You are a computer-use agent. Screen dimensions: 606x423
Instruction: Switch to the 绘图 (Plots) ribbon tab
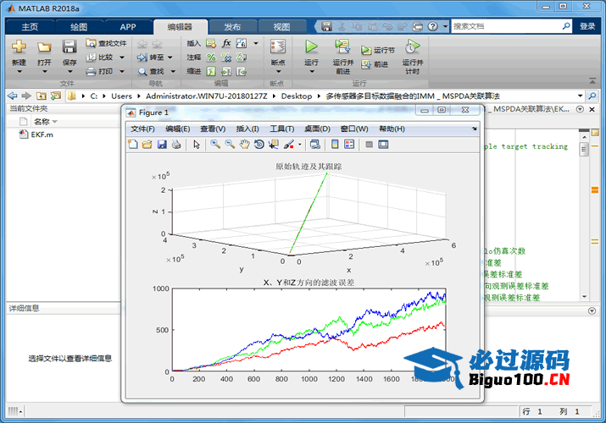click(x=79, y=26)
